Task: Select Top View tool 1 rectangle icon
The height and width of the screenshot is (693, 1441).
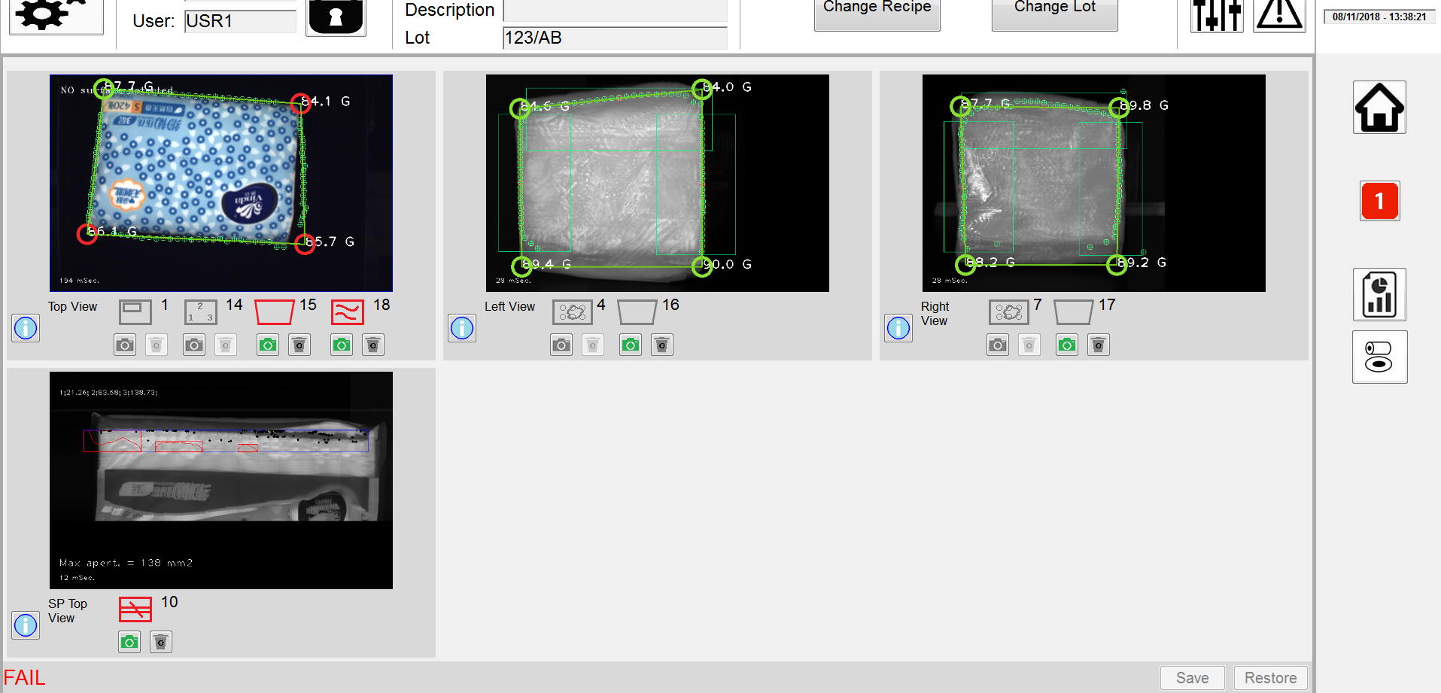Action: click(x=135, y=312)
